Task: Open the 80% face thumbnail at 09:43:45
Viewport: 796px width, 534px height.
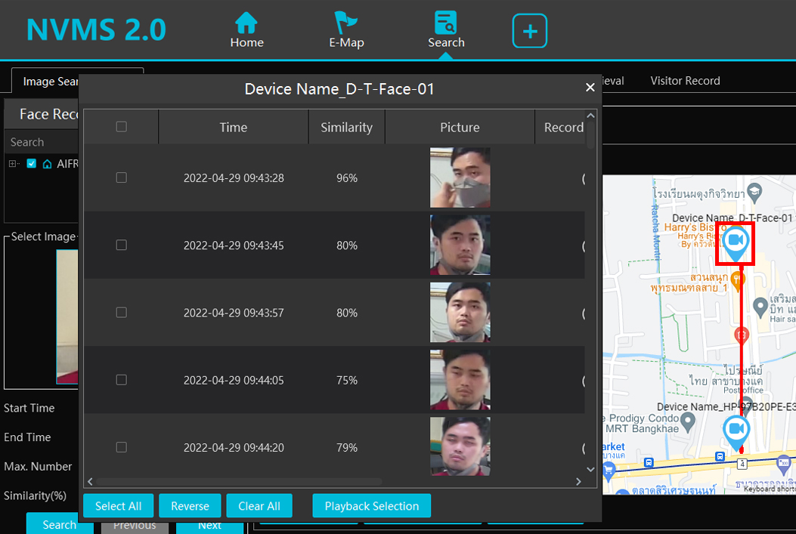Action: coord(460,245)
